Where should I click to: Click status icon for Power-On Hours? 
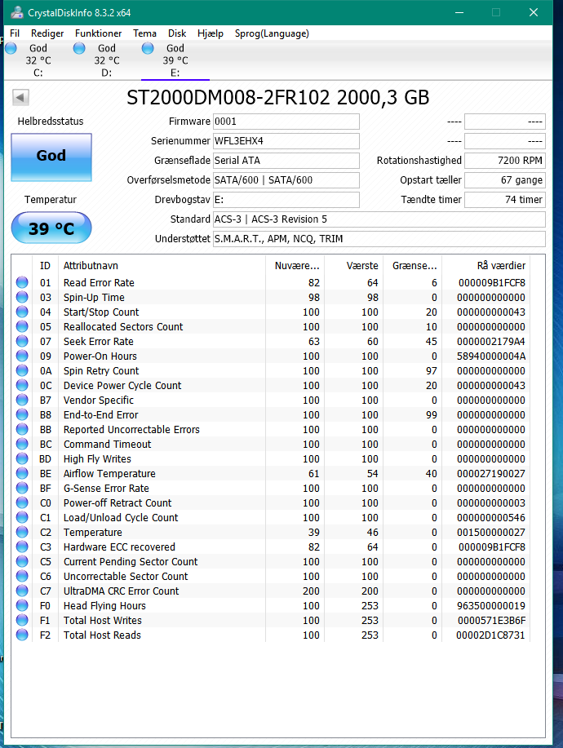(22, 356)
